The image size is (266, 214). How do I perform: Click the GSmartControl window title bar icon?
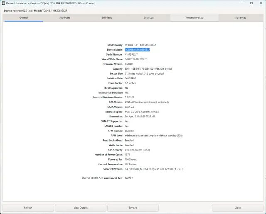[x=3, y=3]
